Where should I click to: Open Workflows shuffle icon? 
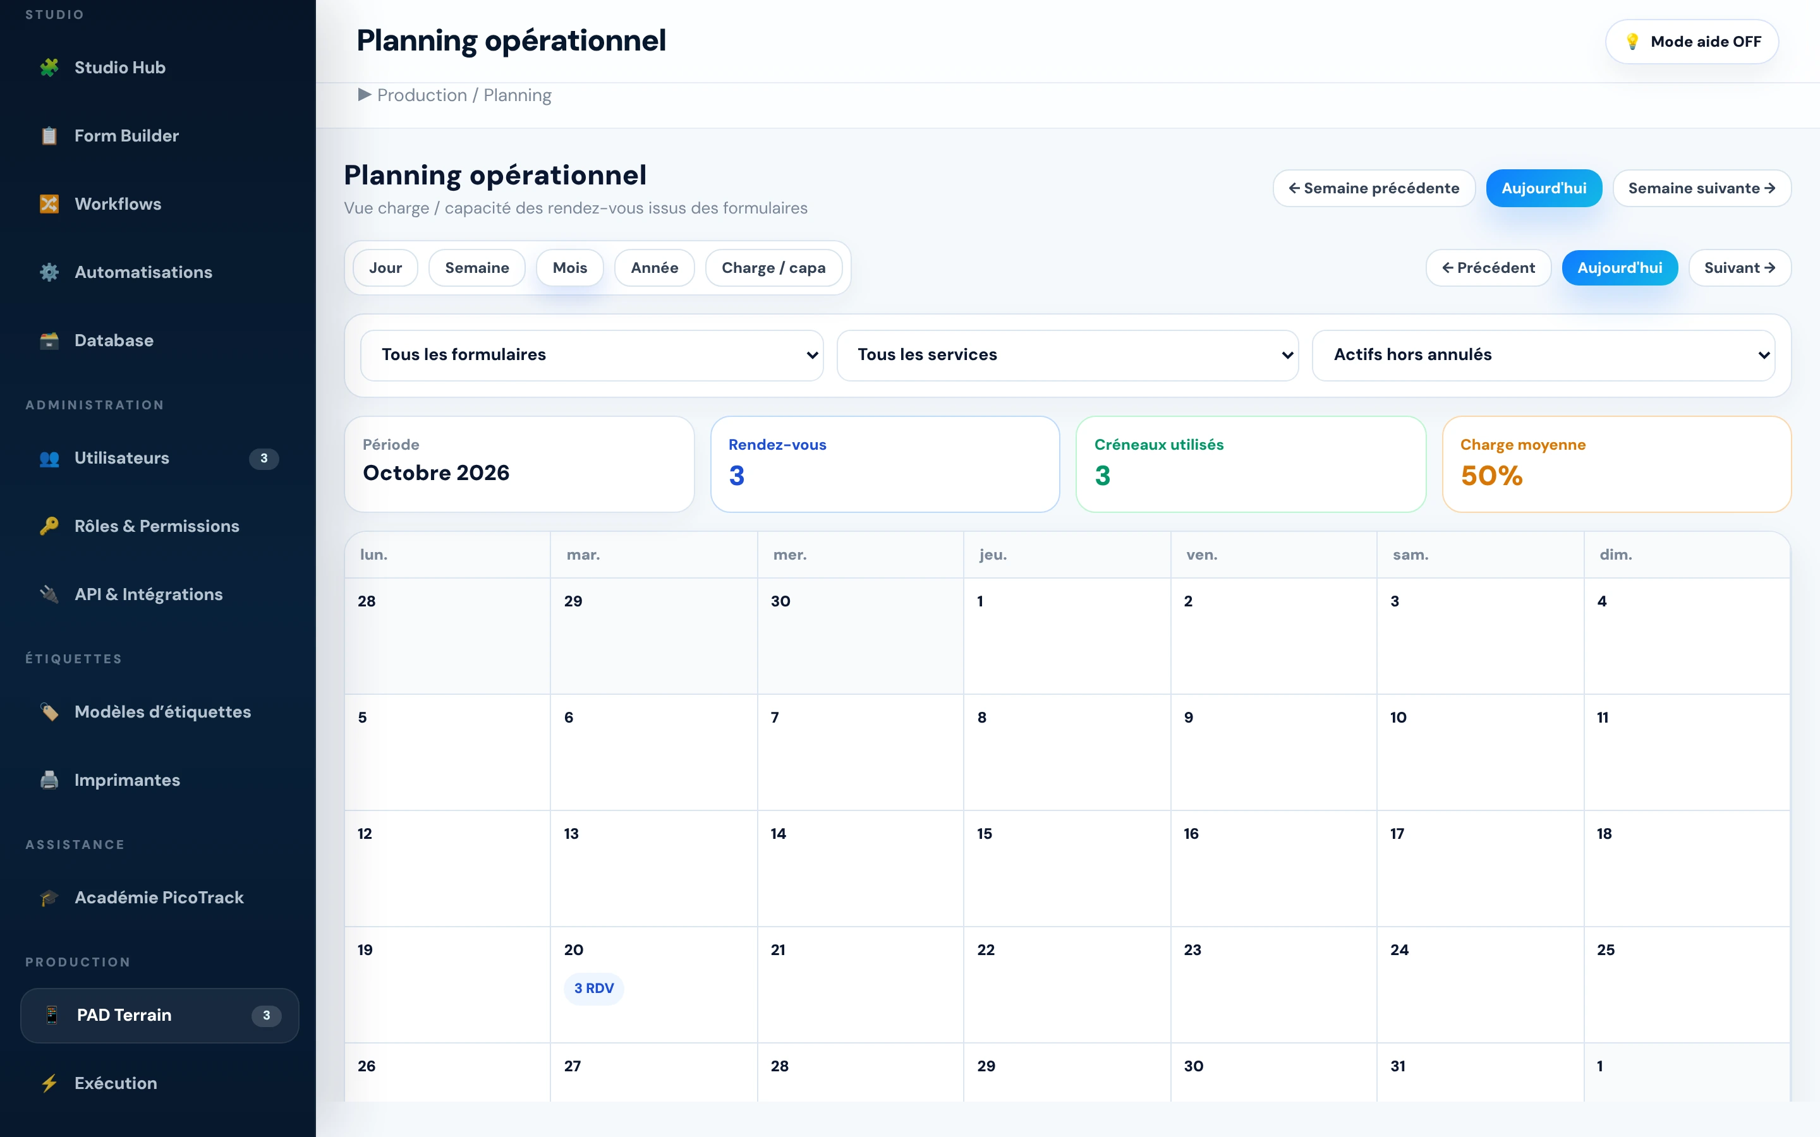click(x=50, y=204)
